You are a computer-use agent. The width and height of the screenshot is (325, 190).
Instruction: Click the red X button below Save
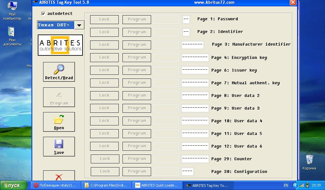pos(59,176)
